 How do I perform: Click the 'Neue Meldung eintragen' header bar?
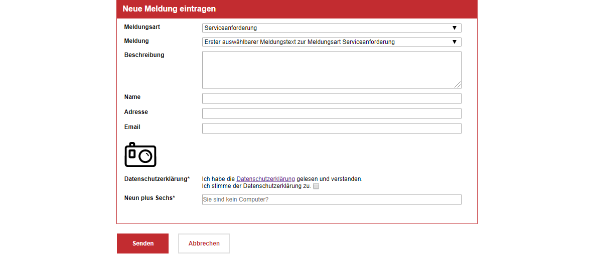296,9
